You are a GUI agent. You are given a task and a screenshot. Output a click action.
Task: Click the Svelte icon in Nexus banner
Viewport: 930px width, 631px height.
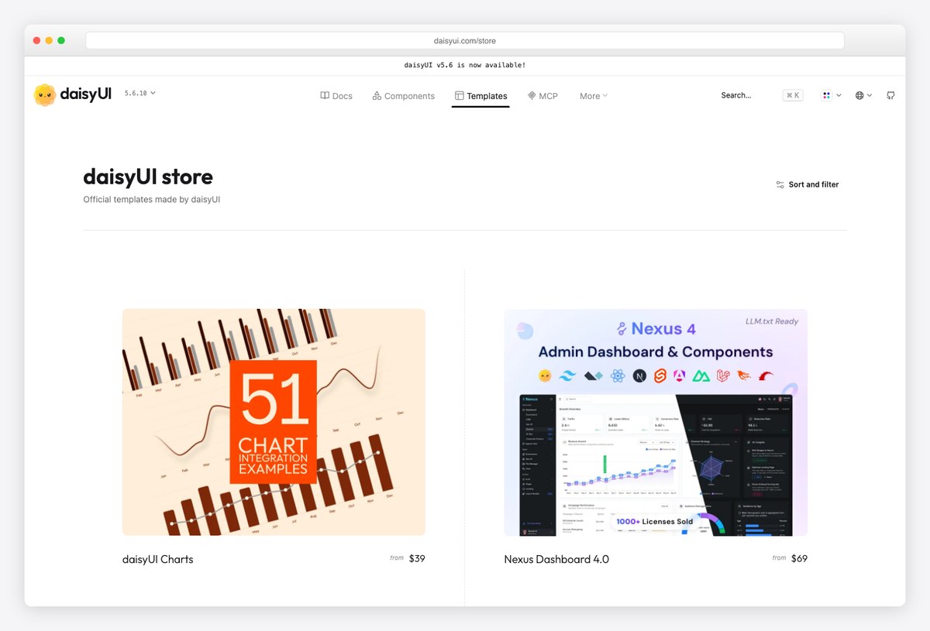660,376
